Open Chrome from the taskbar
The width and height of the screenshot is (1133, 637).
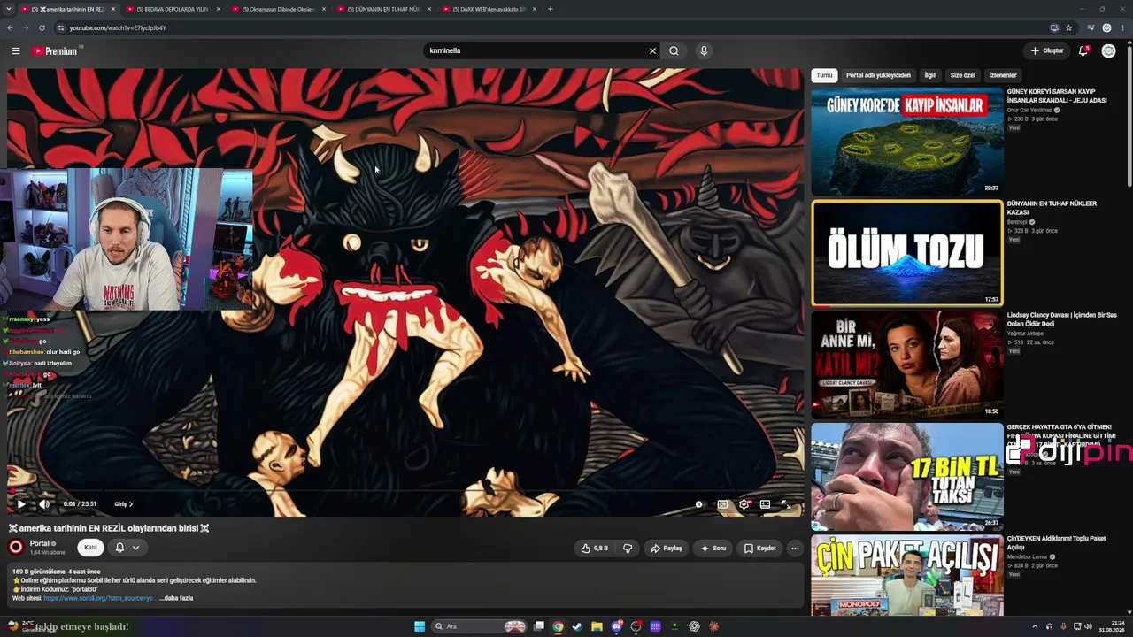click(x=558, y=626)
